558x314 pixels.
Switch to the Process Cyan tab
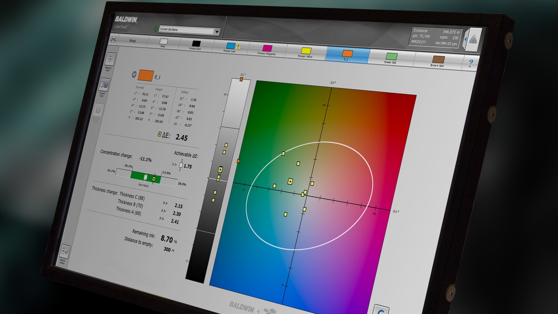point(230,47)
